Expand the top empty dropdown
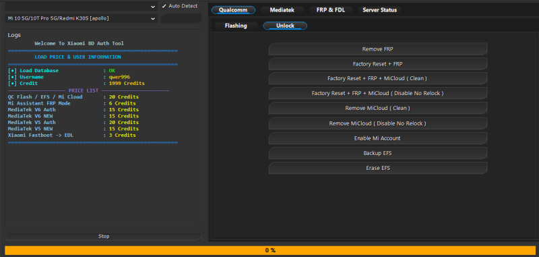539x257 pixels. click(x=82, y=7)
